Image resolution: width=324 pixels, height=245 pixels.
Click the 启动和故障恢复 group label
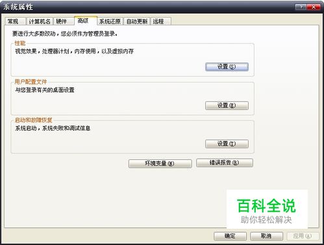pos(33,120)
